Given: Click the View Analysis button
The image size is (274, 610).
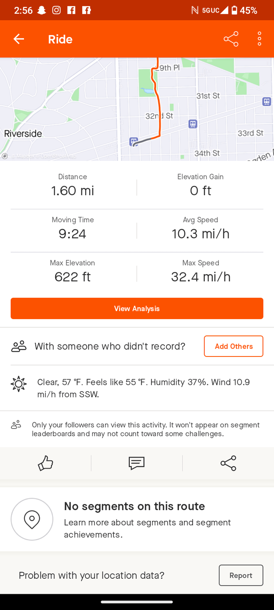Looking at the screenshot, I should (x=137, y=308).
